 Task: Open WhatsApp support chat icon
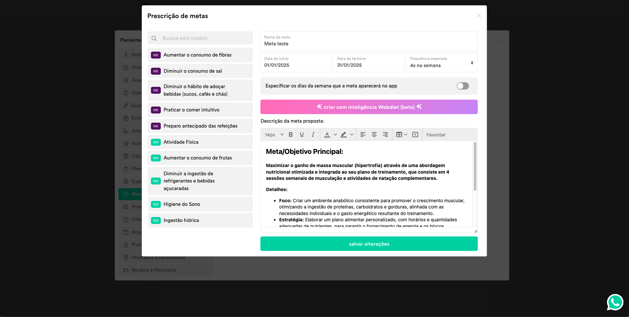615,302
